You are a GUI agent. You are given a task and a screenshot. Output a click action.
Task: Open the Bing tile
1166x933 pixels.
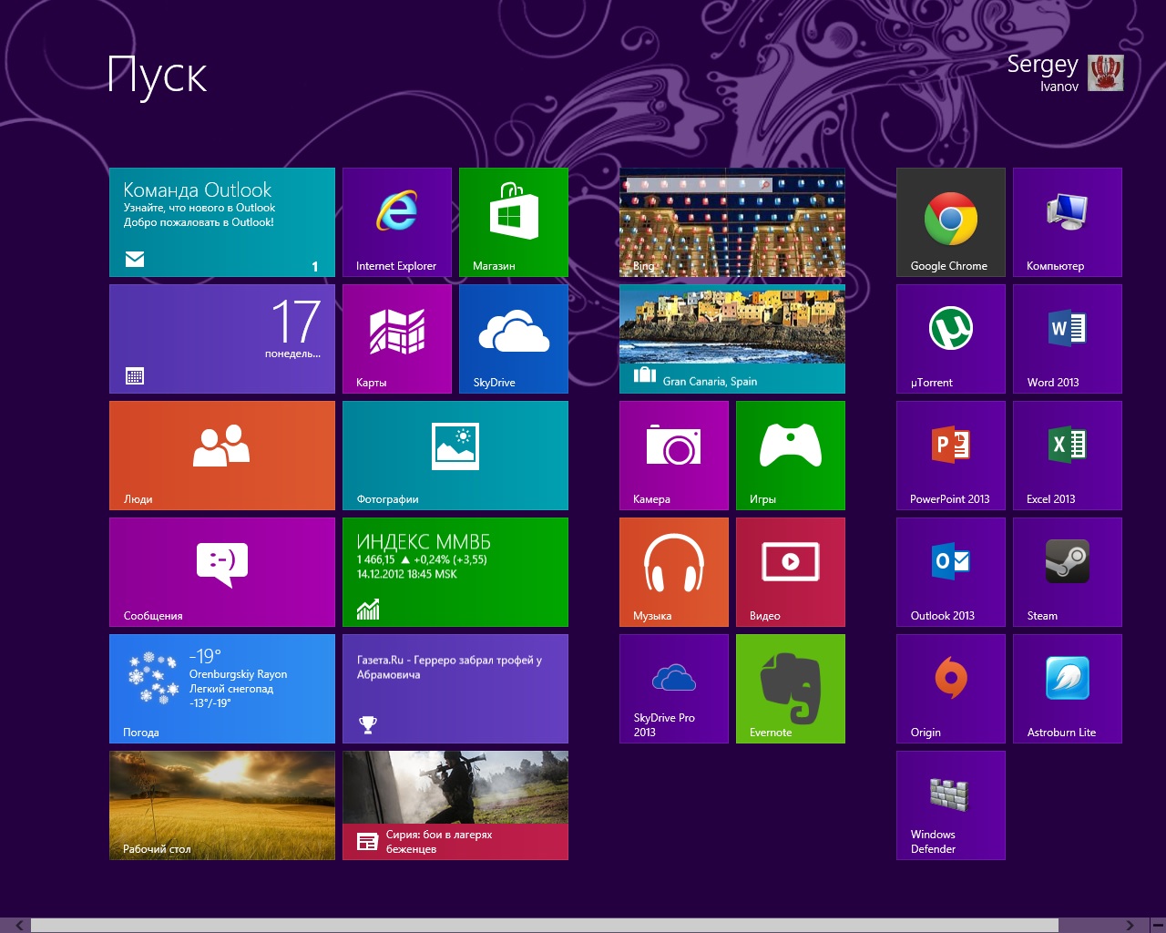click(732, 222)
